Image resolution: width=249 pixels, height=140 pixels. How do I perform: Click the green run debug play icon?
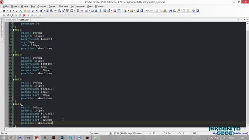(x=4, y=15)
